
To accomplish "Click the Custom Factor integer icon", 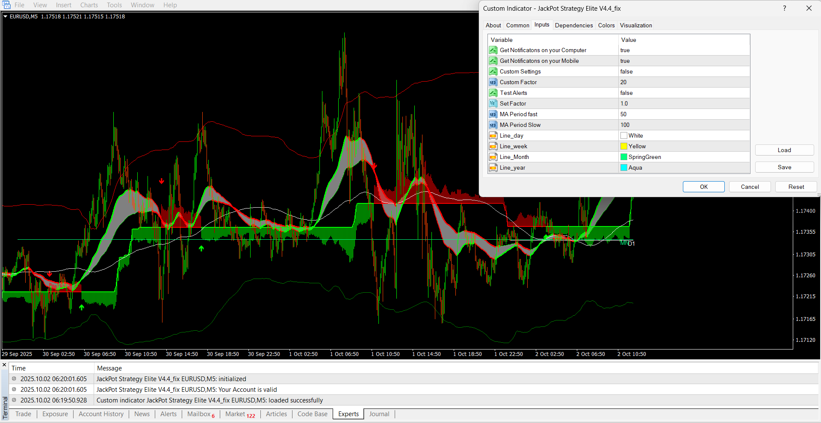I will 493,82.
